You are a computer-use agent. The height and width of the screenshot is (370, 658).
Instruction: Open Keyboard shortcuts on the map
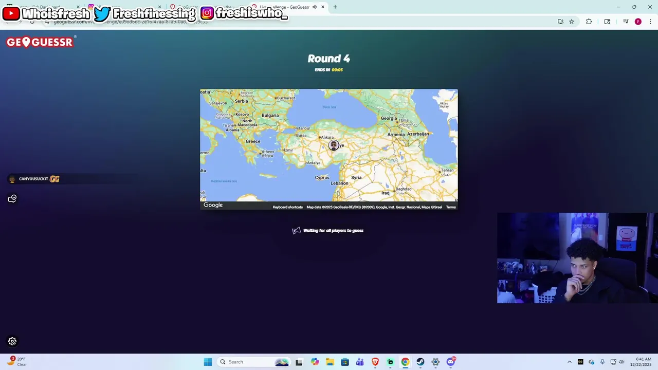tap(288, 207)
